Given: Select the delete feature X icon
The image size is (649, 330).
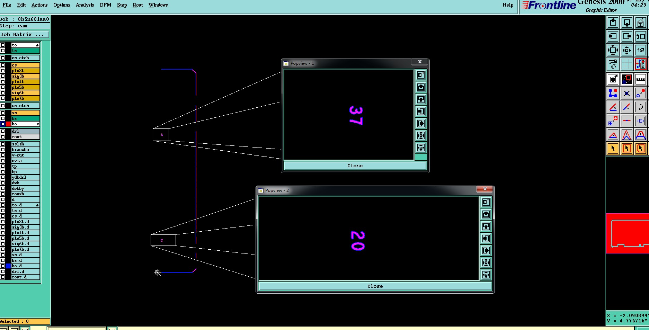Looking at the screenshot, I should (x=627, y=93).
